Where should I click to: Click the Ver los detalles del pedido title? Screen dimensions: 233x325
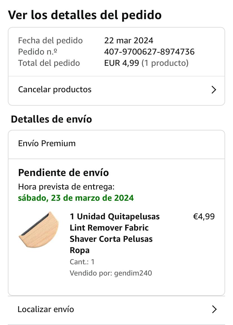coord(85,15)
